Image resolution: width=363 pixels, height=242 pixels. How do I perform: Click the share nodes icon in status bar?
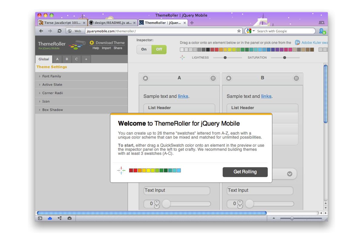(x=60, y=218)
